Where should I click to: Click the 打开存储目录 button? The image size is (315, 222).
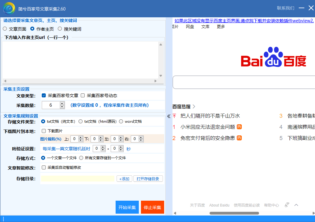(148, 179)
